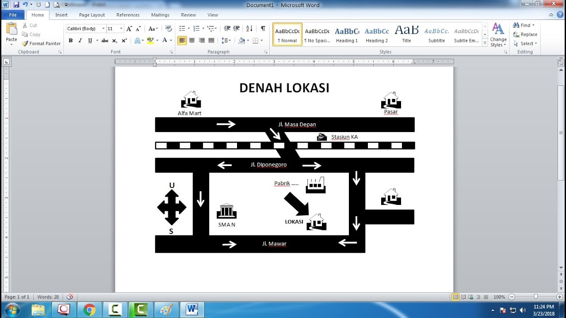Increase paragraph indent
Viewport: 566px width, 318px height.
click(x=237, y=29)
